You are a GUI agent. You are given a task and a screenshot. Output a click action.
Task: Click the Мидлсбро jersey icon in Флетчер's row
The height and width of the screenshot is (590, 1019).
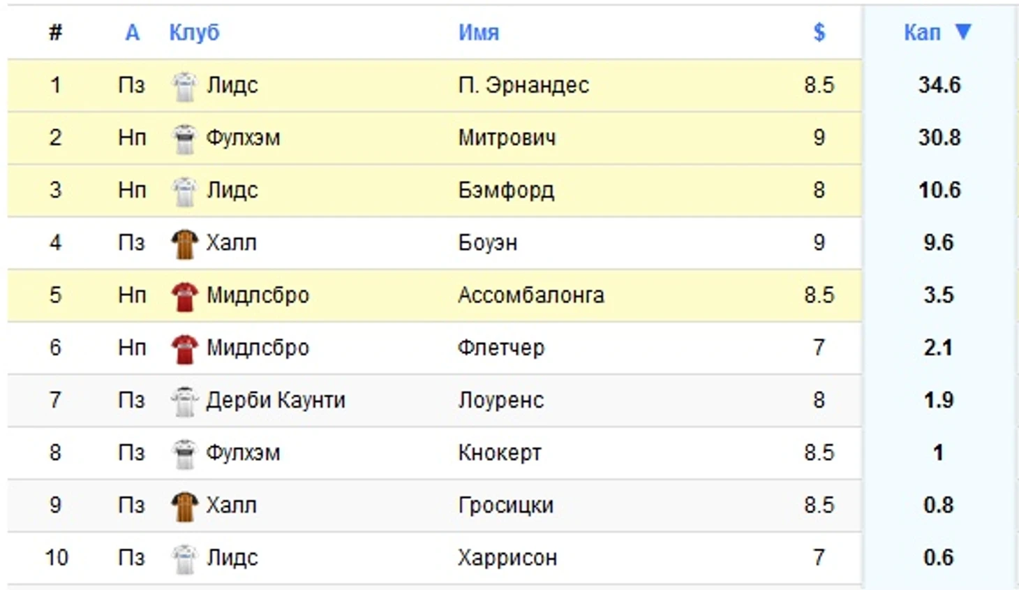point(184,348)
